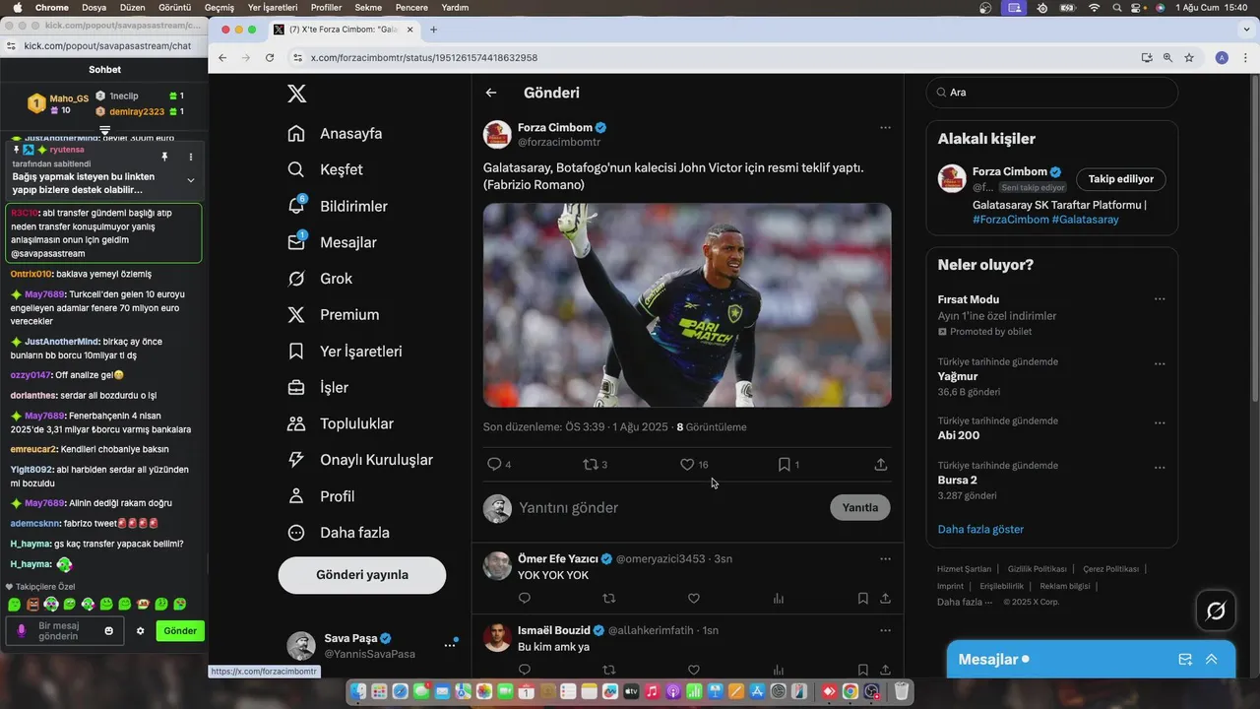Image resolution: width=1260 pixels, height=709 pixels.
Task: Open options for Ömer Efe Yazıcı's reply
Action: pyautogui.click(x=885, y=558)
